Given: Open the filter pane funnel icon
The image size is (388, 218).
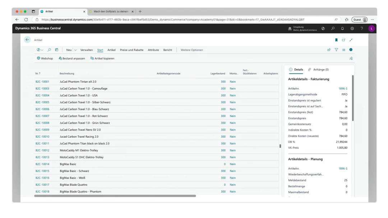Looking at the screenshot, I should point(336,50).
